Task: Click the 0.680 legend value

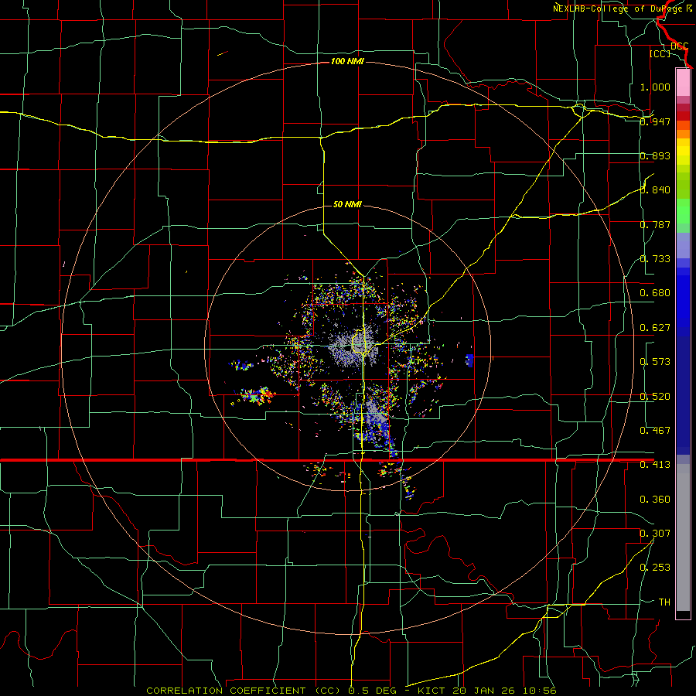Action: pos(655,293)
